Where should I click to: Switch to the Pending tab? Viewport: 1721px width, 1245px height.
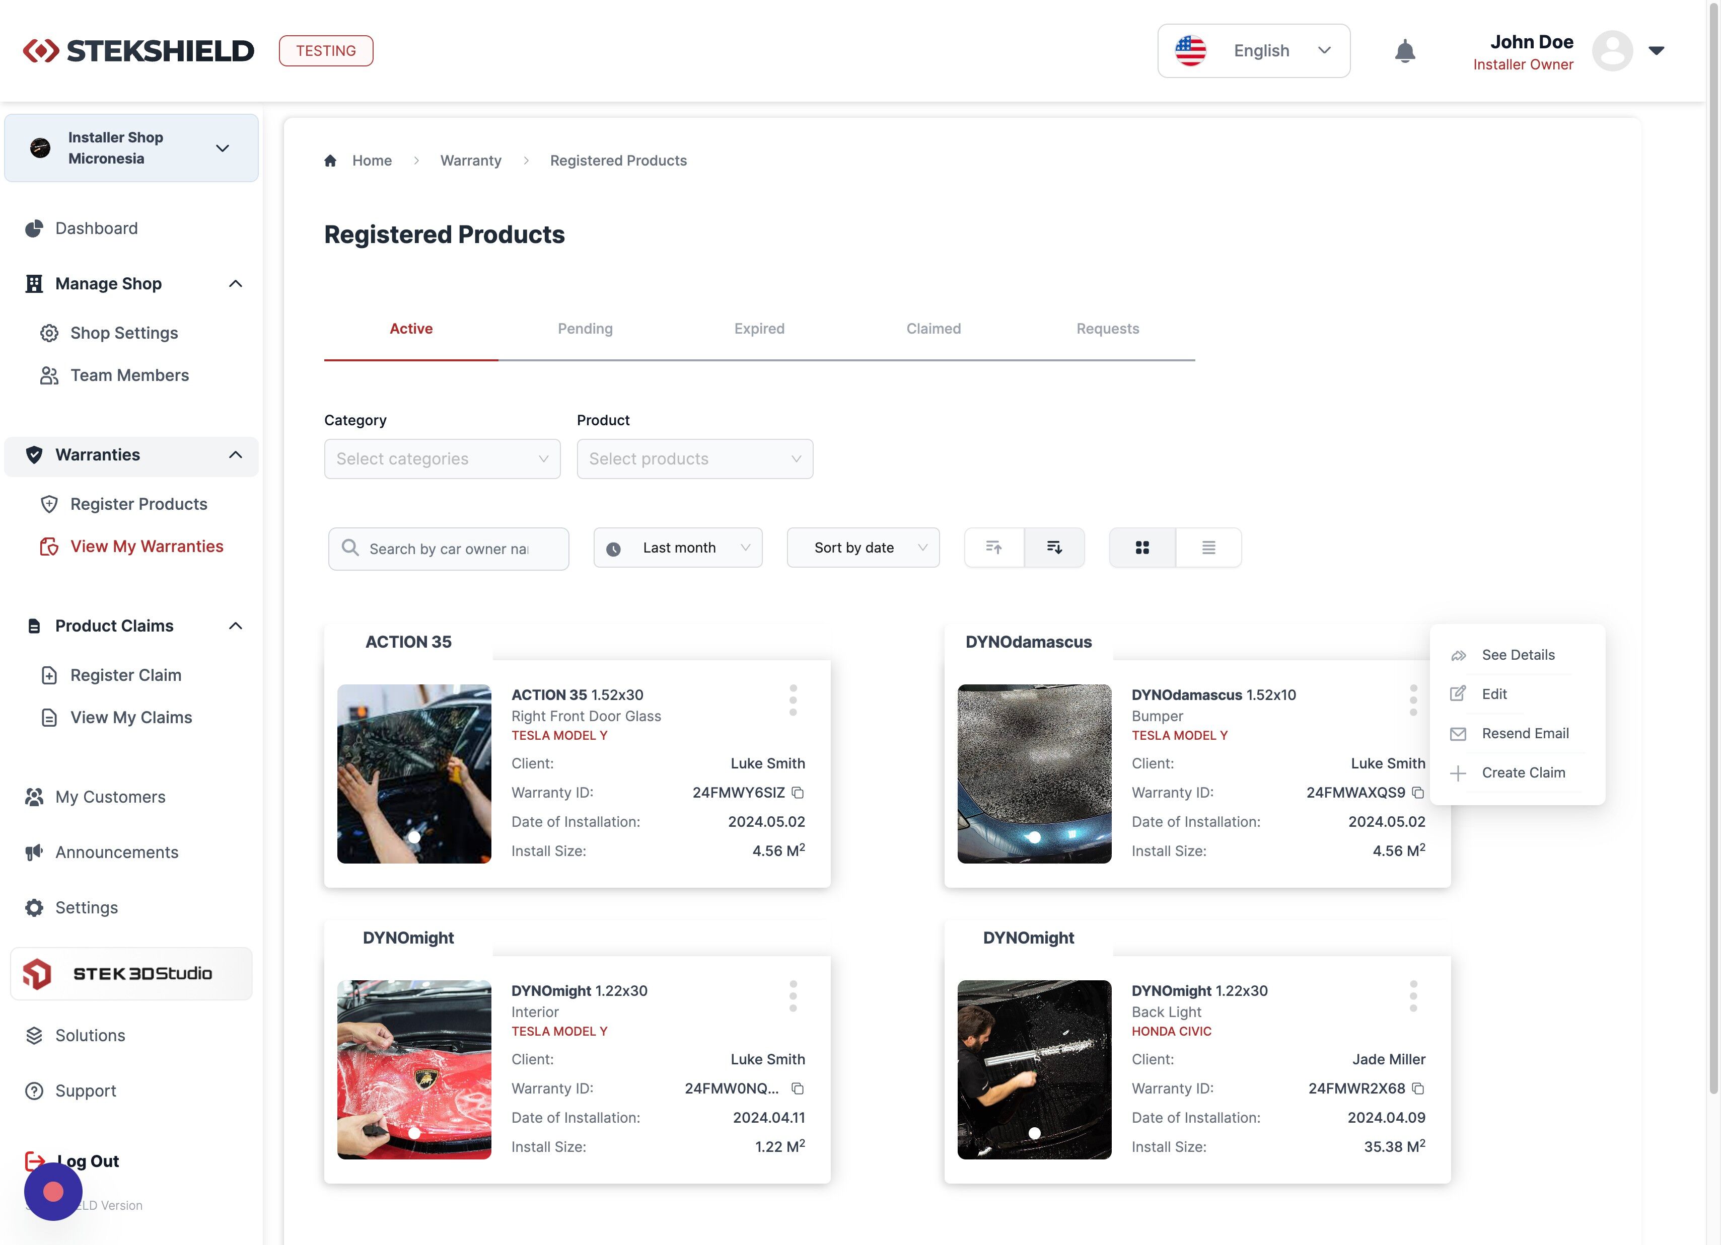(x=585, y=329)
